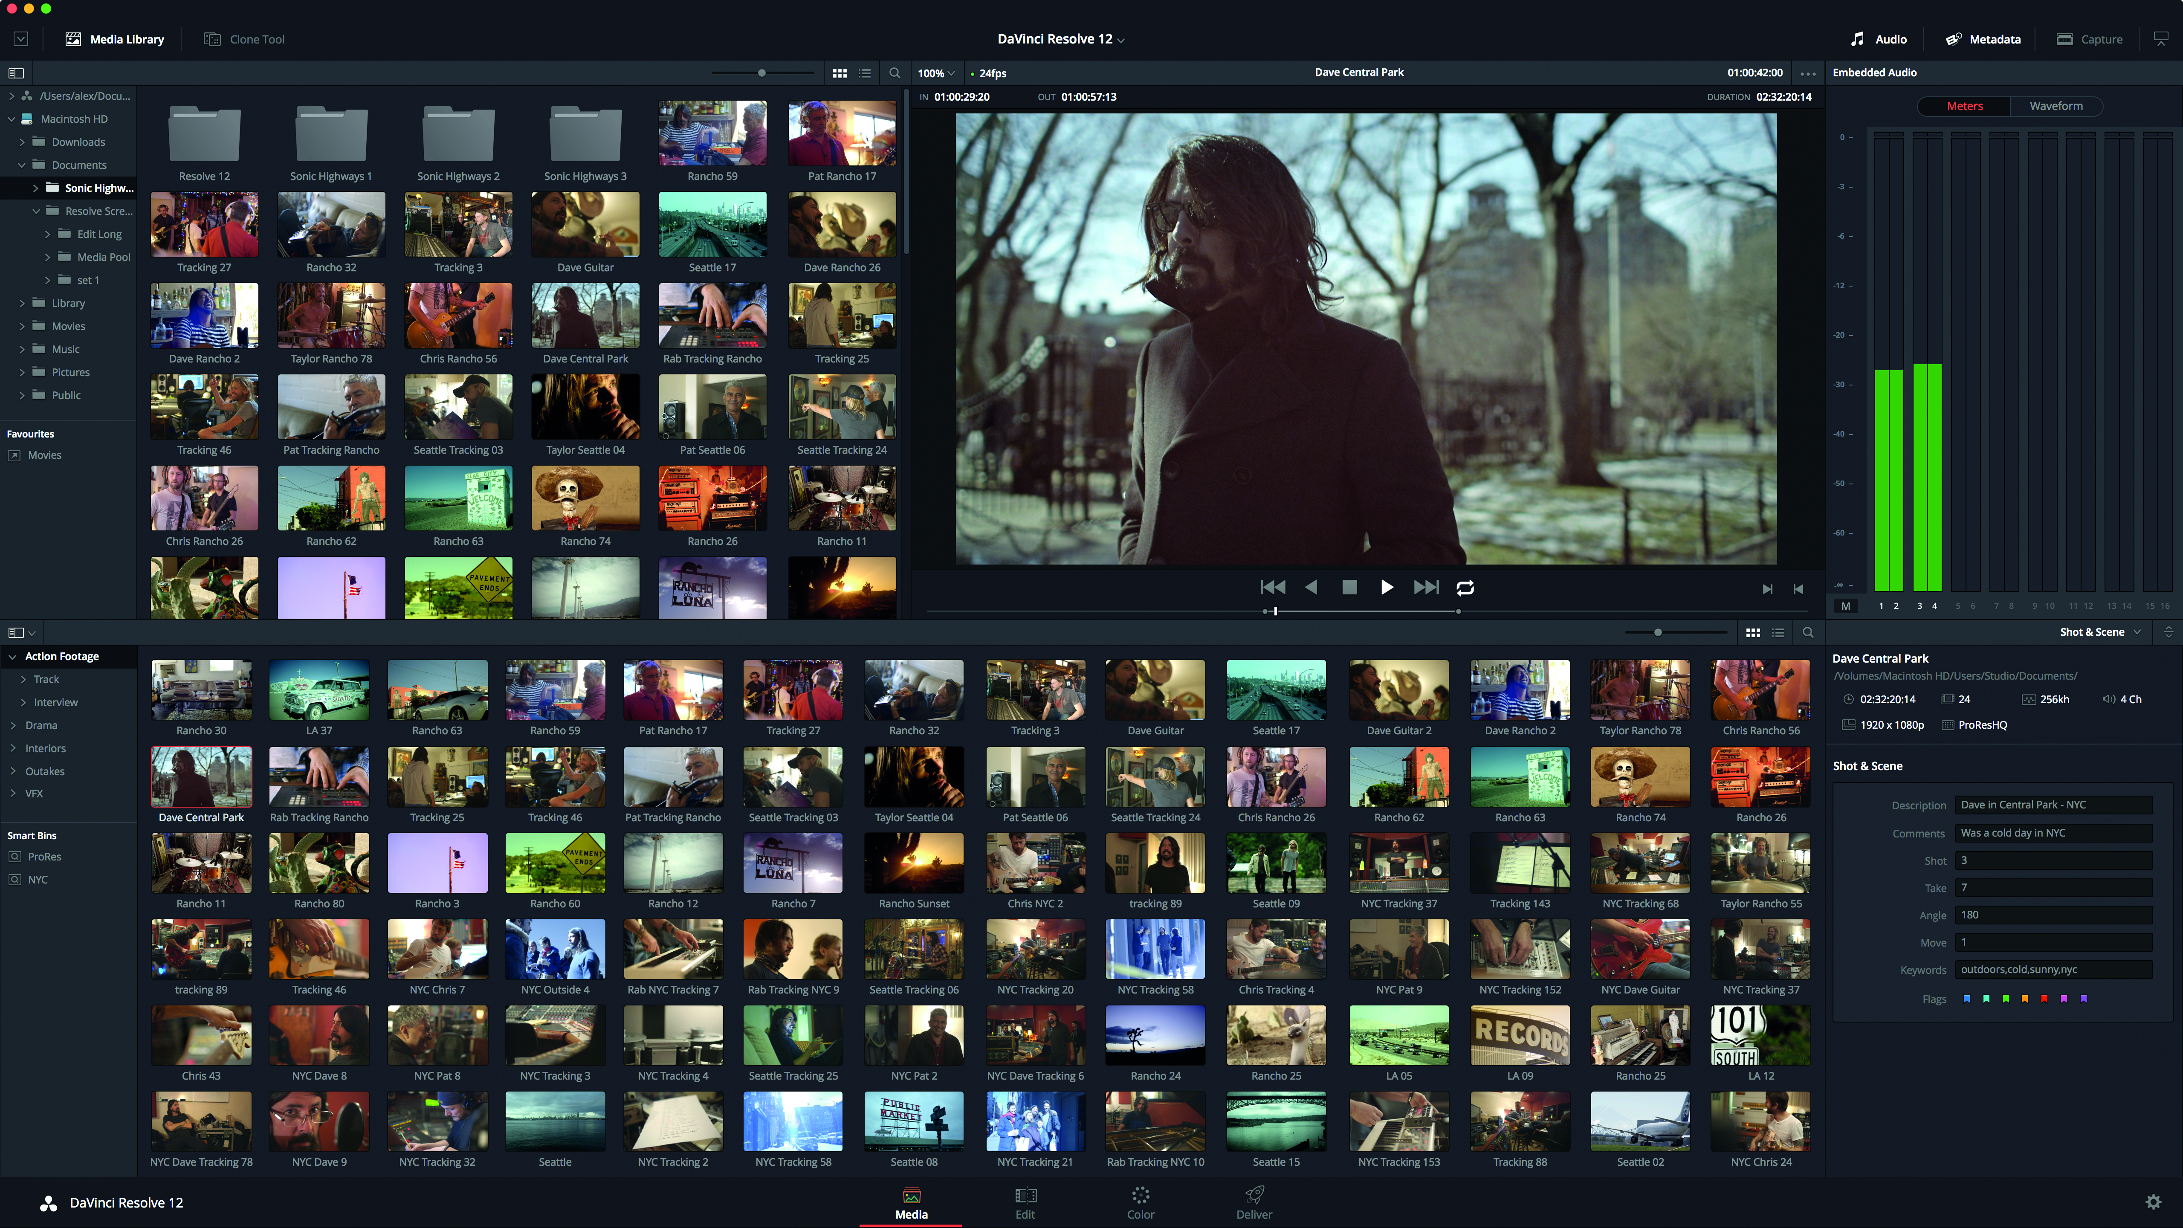Jump to first frame icon
2183x1228 pixels.
pyautogui.click(x=1272, y=587)
